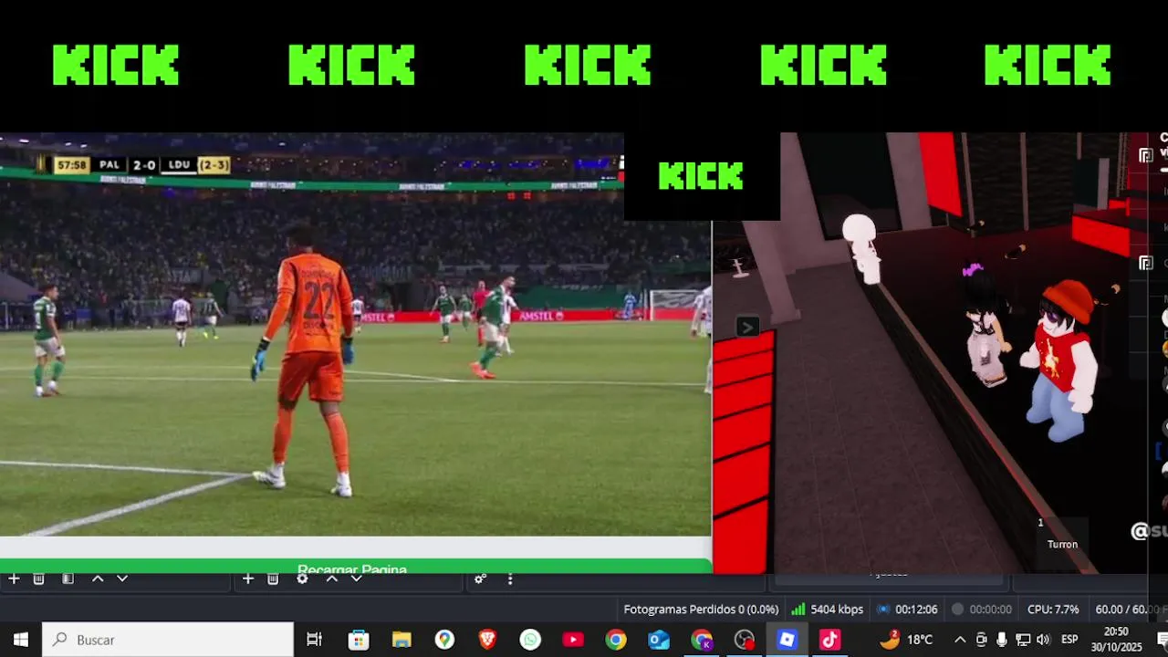Move source up with the up arrow right of the gear

pyautogui.click(x=332, y=579)
